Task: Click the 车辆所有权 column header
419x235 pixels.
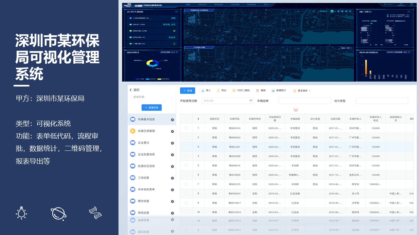Action: pyautogui.click(x=255, y=119)
